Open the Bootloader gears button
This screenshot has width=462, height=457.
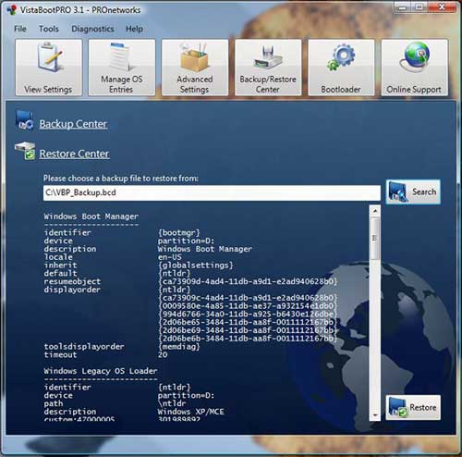[x=341, y=68]
